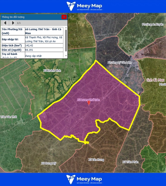Select the Xã Hưng Mỹ map label

point(49,163)
